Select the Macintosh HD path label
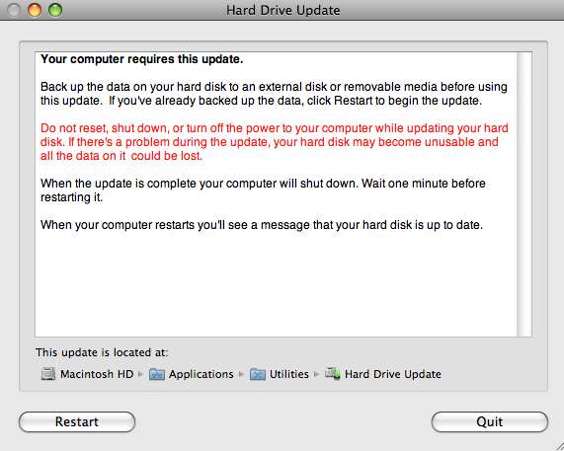This screenshot has height=451, width=564. [x=97, y=374]
